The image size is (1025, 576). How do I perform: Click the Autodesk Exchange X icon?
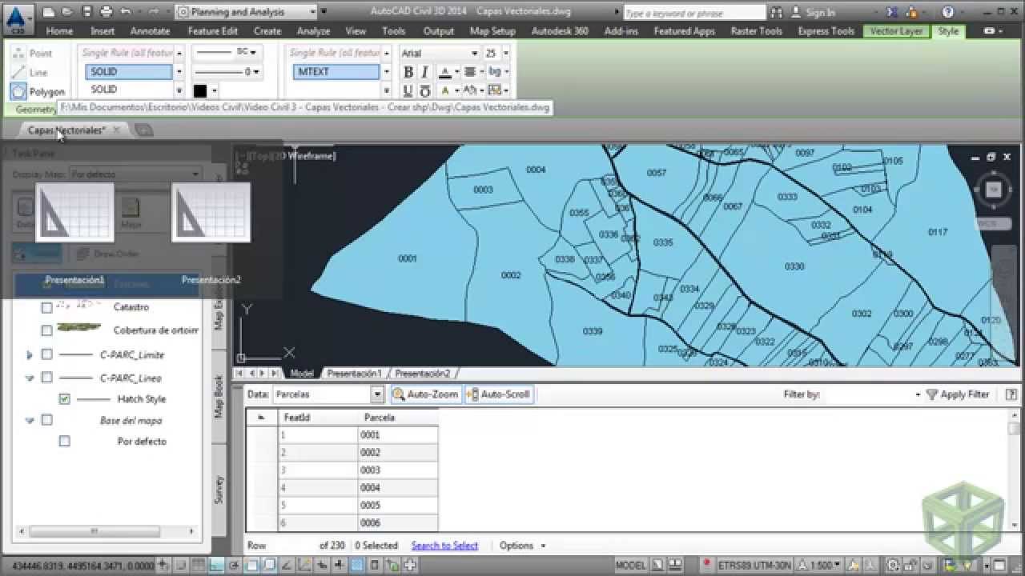[x=893, y=12]
